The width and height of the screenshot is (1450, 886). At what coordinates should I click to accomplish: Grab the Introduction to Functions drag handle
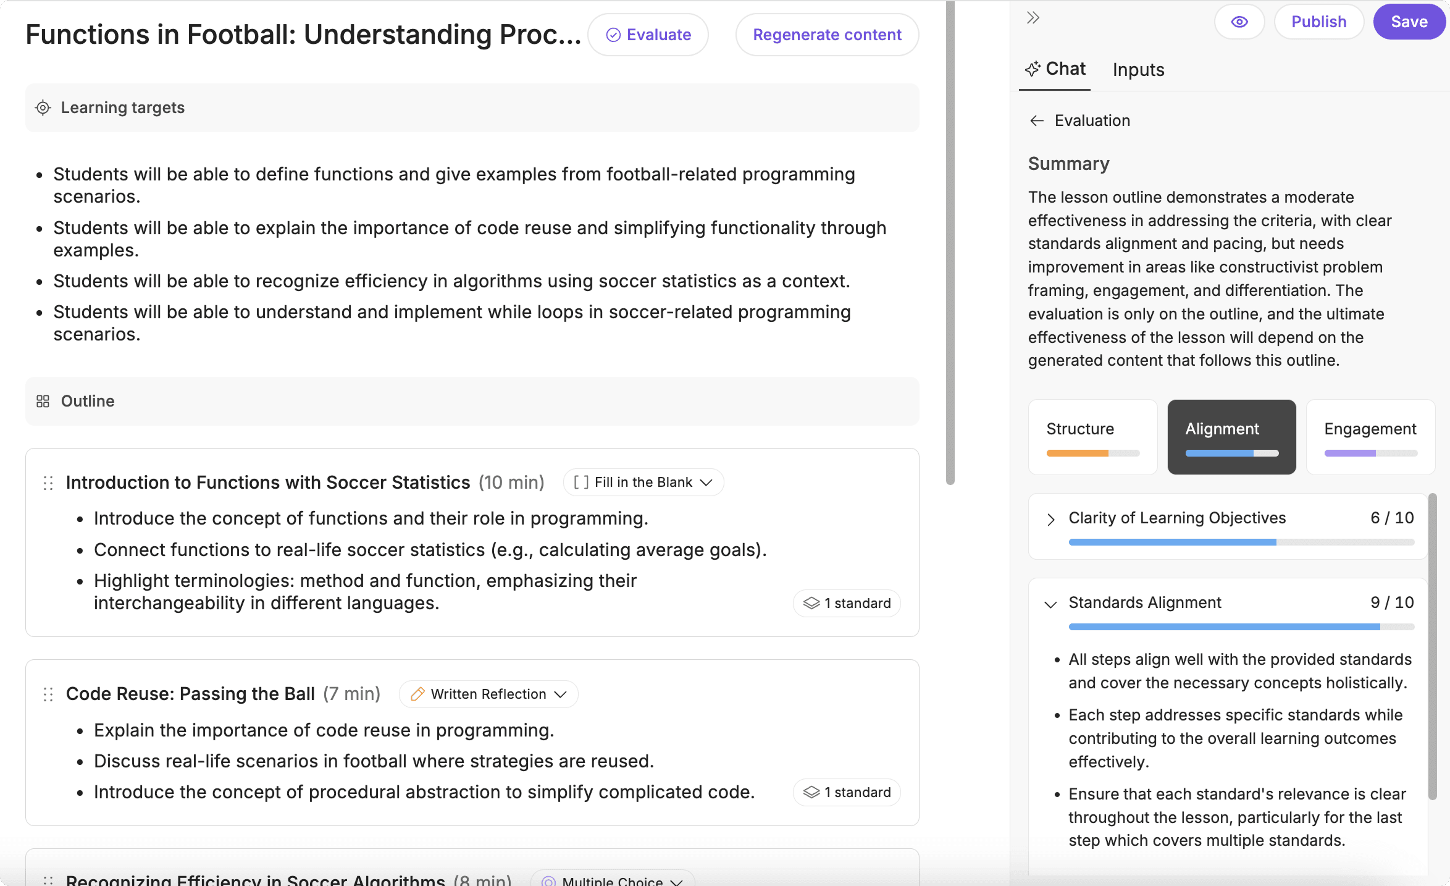(x=48, y=483)
